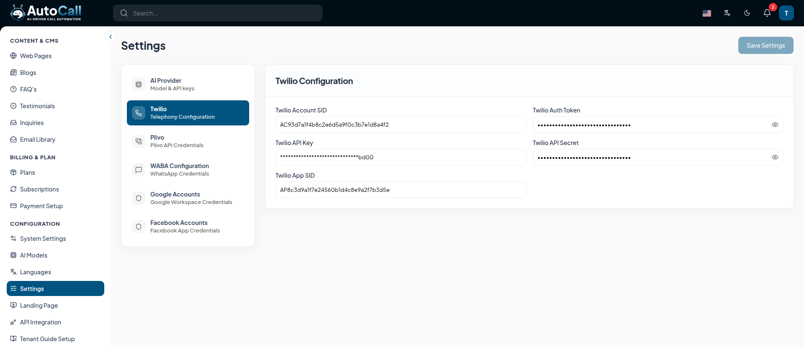Click the Tenant Guide Setup book icon
Screen dimensions: 804x347
click(x=13, y=339)
